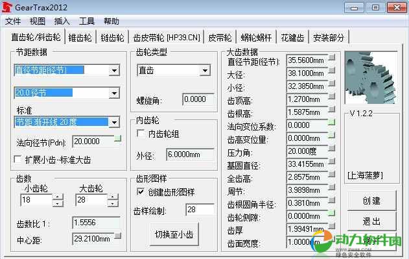Screen dimensions: 409x259
Task: Click the small button beside 中心距 29.2100mm field
Action: click(x=118, y=236)
